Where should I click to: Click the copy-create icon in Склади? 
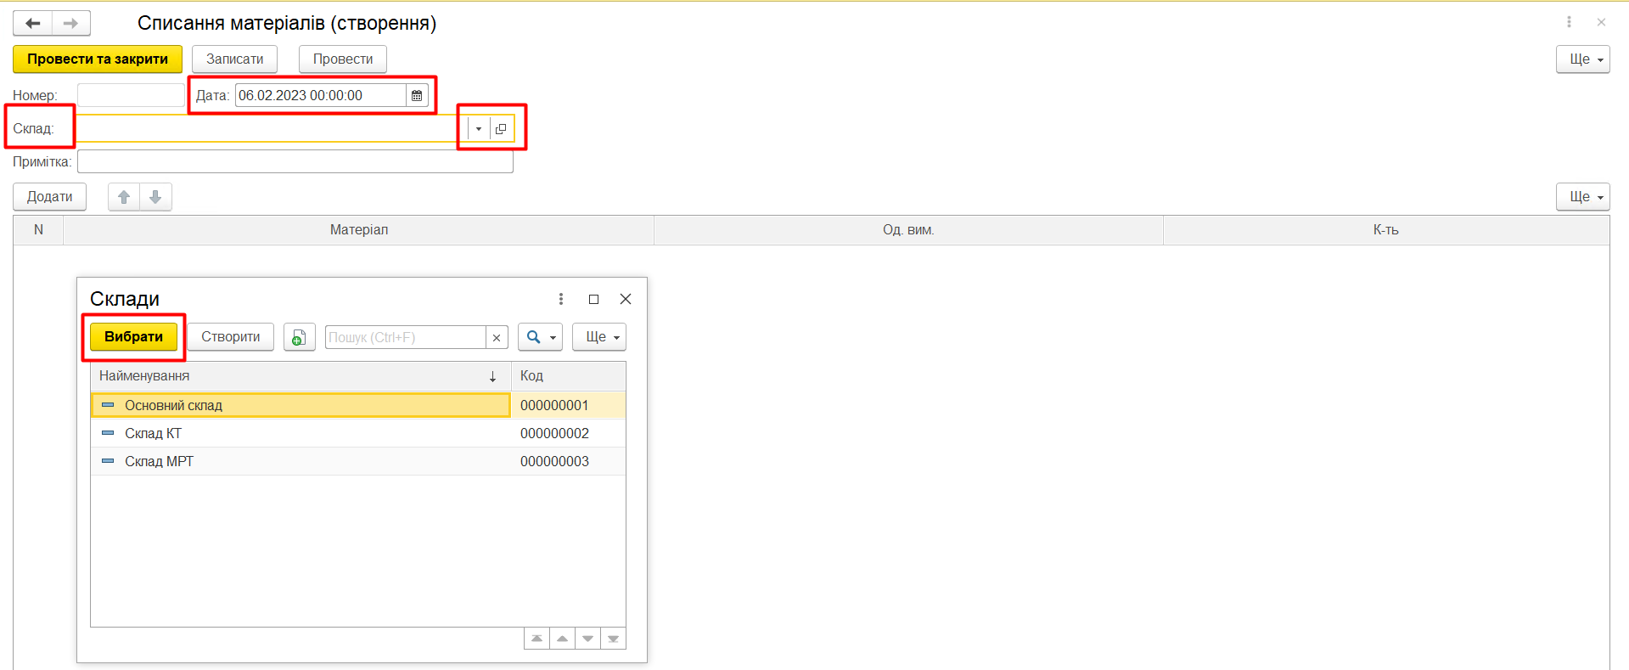click(299, 337)
